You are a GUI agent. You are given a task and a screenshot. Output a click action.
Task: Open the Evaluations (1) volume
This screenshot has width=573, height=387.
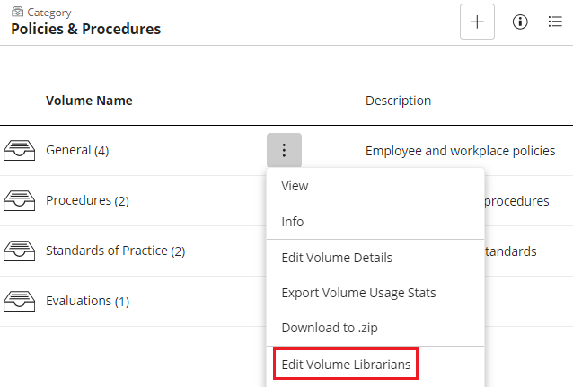[x=87, y=301]
